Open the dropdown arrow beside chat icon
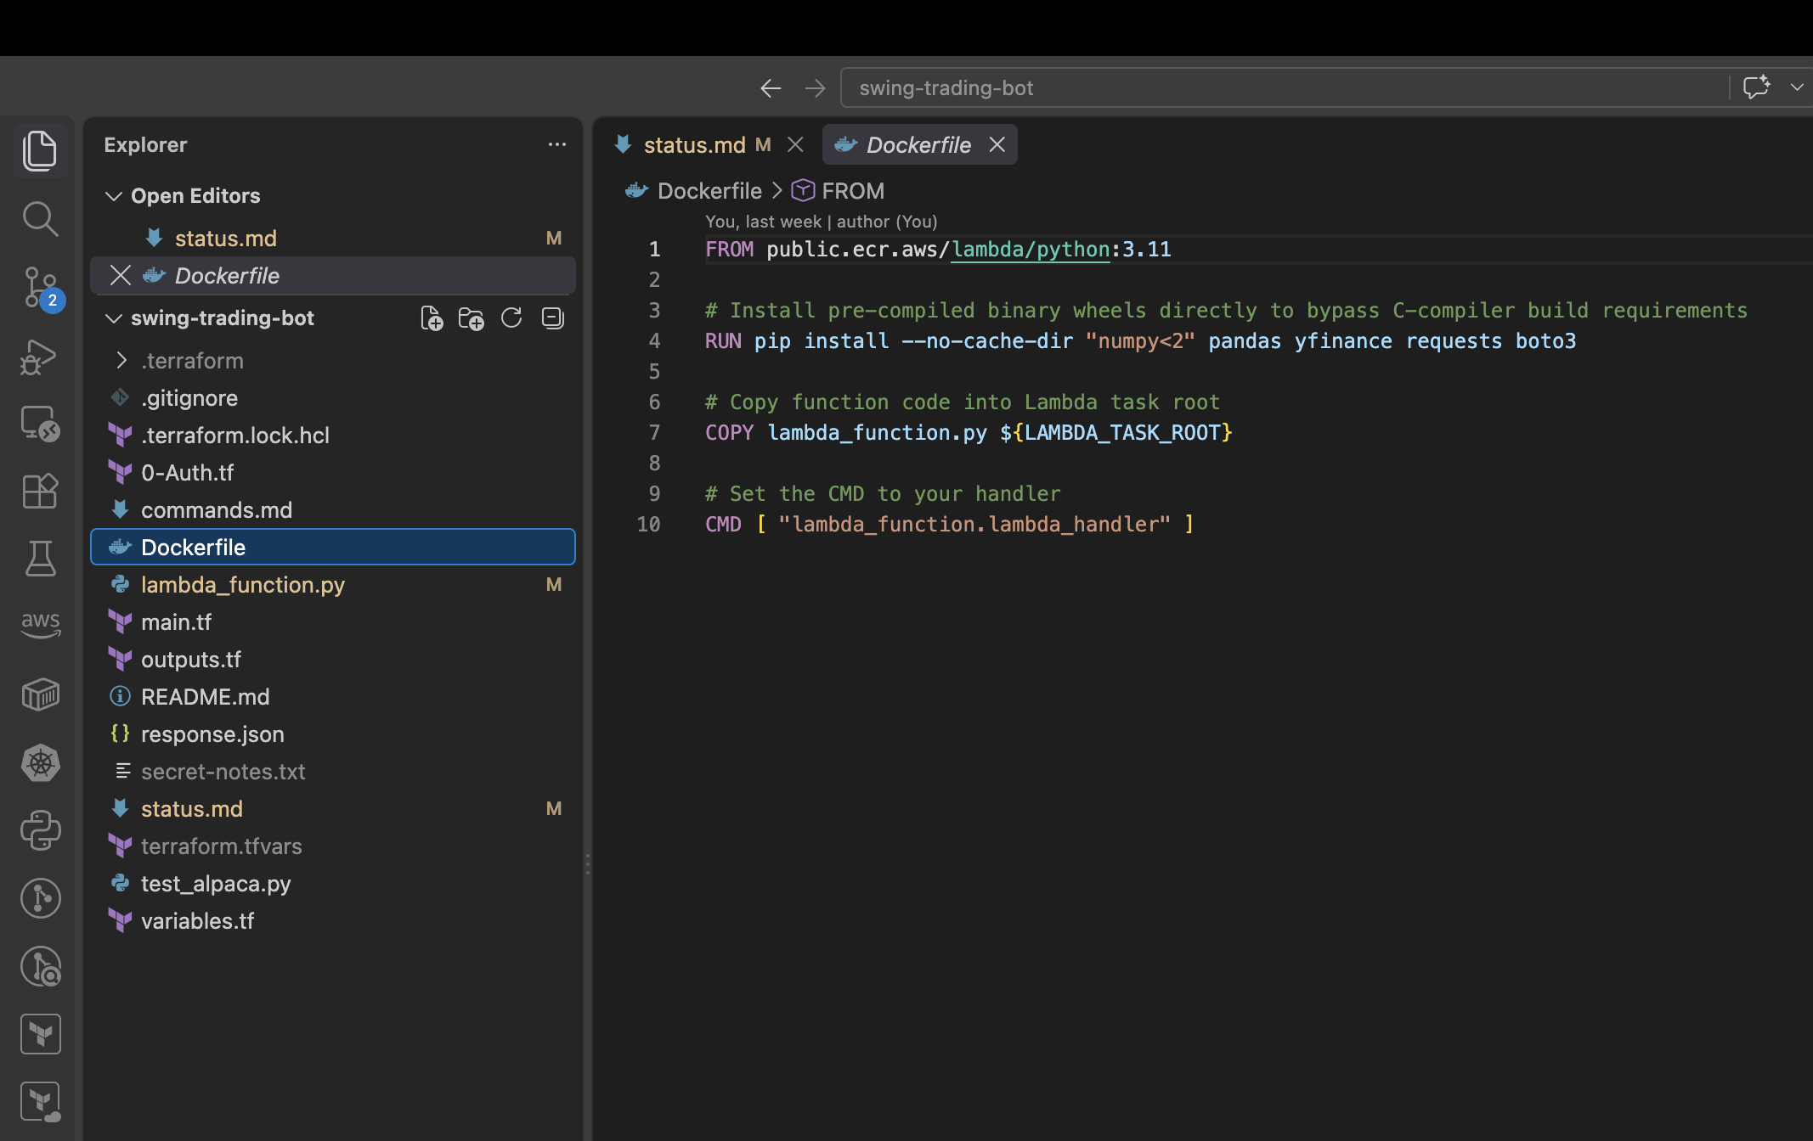The width and height of the screenshot is (1813, 1141). click(1796, 87)
